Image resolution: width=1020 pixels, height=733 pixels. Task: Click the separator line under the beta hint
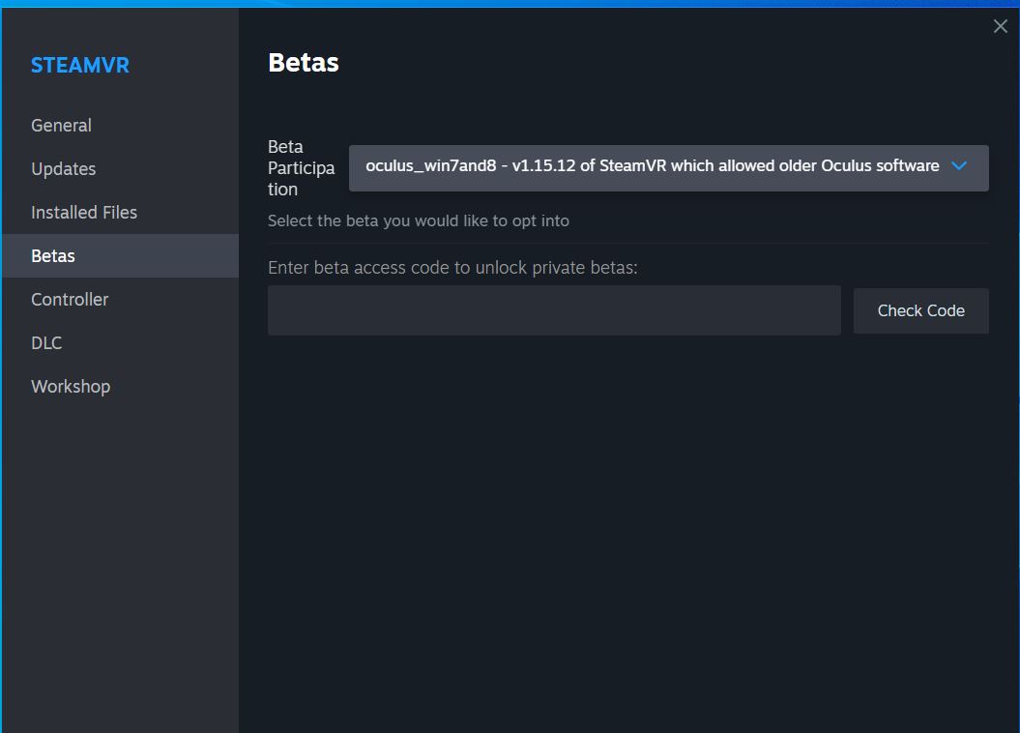tap(628, 243)
